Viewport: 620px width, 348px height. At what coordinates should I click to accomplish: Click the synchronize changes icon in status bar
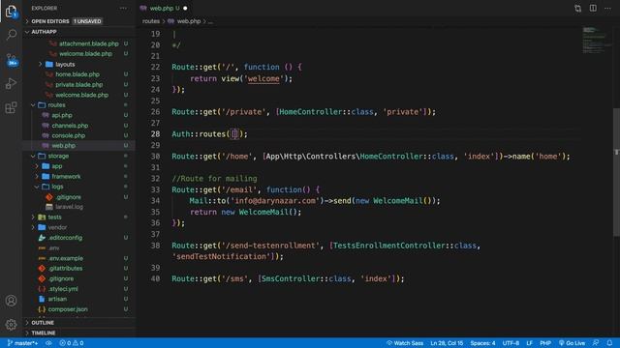48,343
